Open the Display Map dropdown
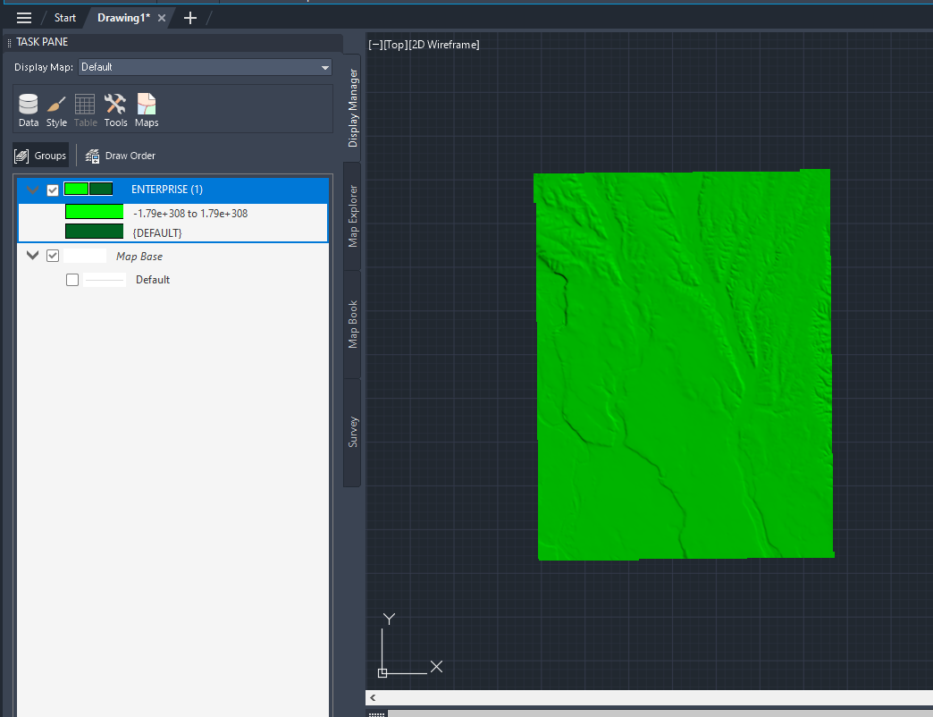Viewport: 933px width, 717px height. click(x=325, y=67)
